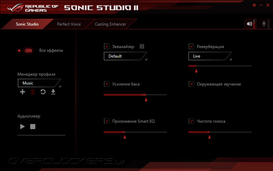Click the Менеджер профиля label
The image size is (273, 171).
pyautogui.click(x=36, y=74)
